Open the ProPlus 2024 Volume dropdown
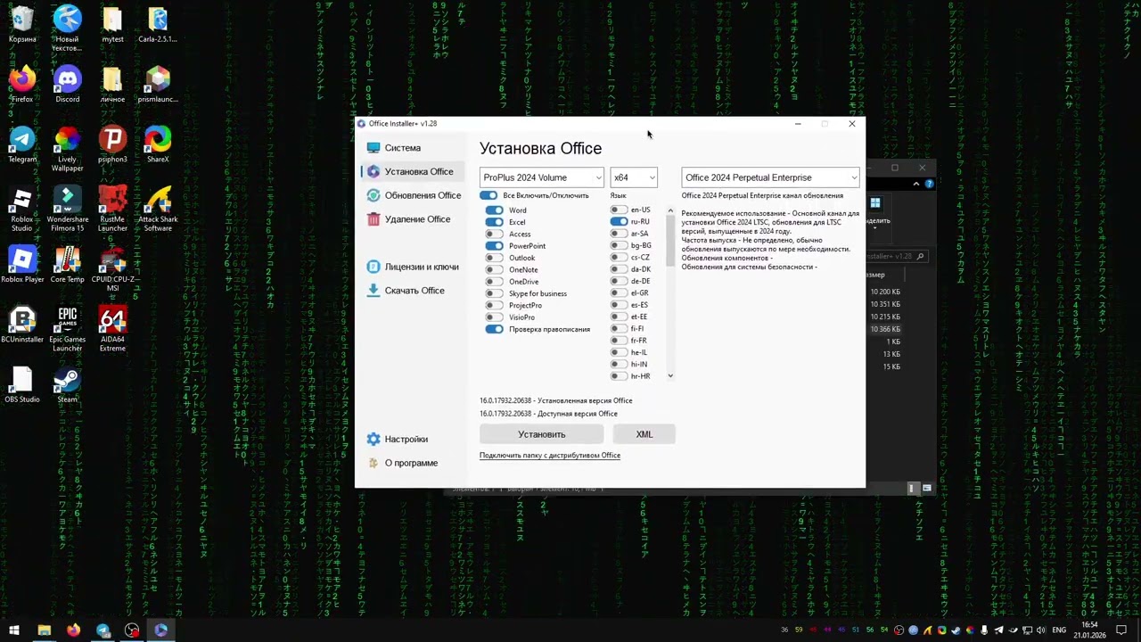Screen dimensions: 1141x642 pyautogui.click(x=542, y=177)
